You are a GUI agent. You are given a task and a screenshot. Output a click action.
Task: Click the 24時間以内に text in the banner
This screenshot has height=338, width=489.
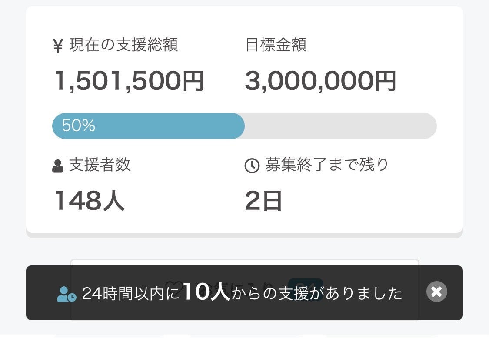tap(131, 294)
